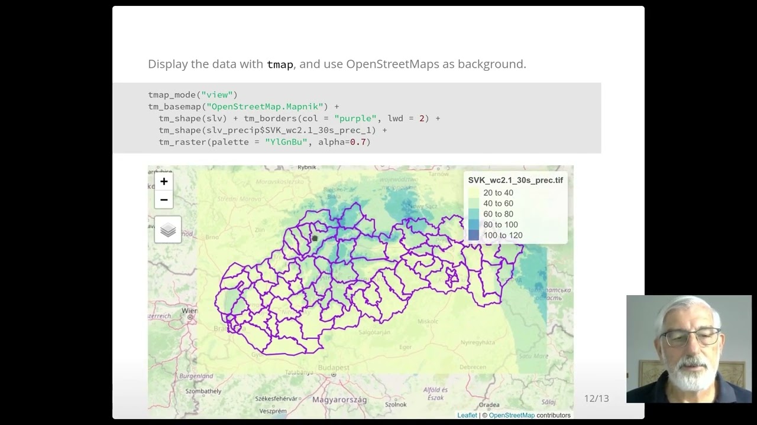Viewport: 757px width, 425px height.
Task: Click the Tatabánya city label
Action: click(299, 372)
